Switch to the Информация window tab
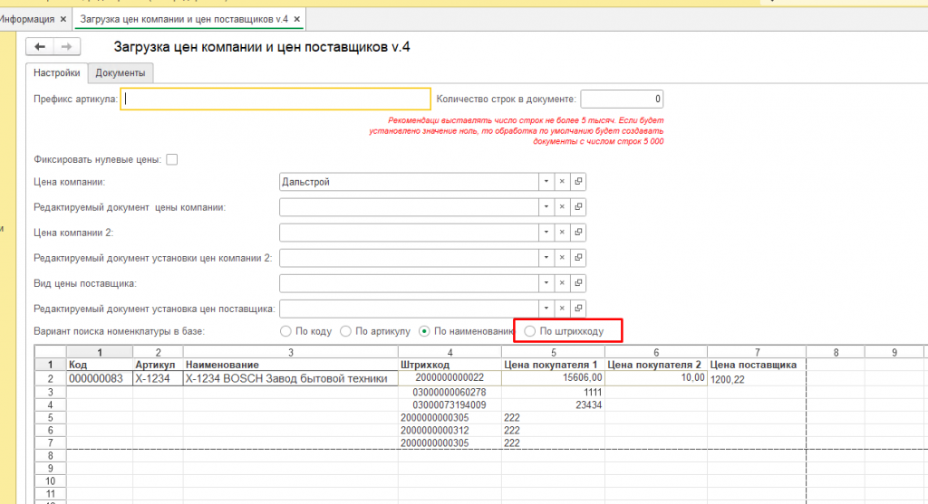The height and width of the screenshot is (504, 928). coord(29,18)
